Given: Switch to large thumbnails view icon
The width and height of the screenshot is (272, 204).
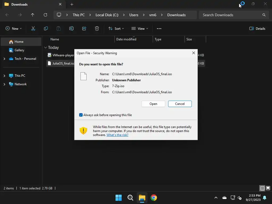Looking at the screenshot, I should tap(268, 188).
